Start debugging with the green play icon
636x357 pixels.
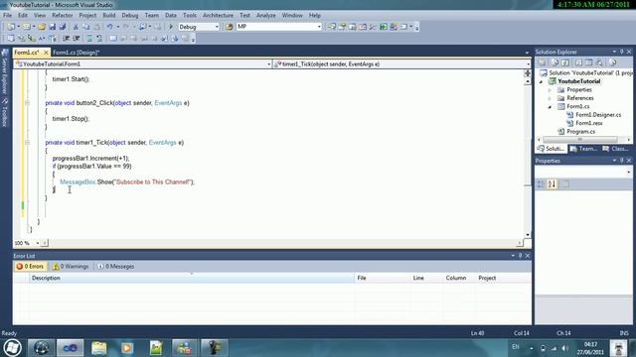[171, 27]
